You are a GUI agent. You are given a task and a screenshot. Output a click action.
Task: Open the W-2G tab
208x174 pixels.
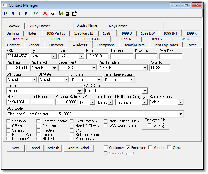click(186, 39)
